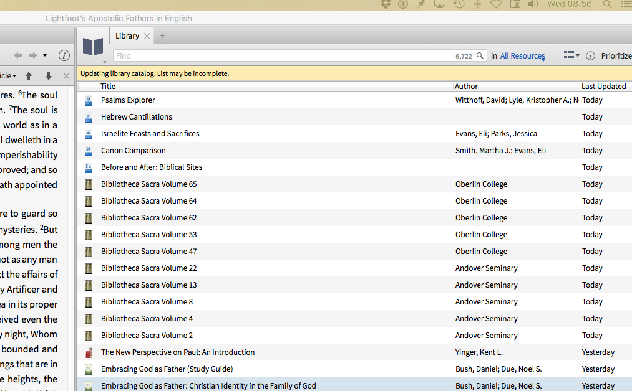
Task: Close the left panel locator bar
Action: click(67, 75)
